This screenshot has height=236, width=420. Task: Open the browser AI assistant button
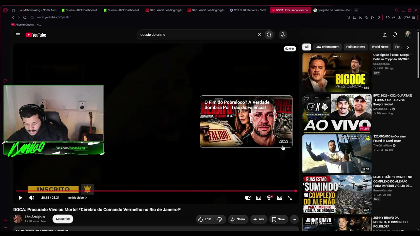click(x=407, y=17)
